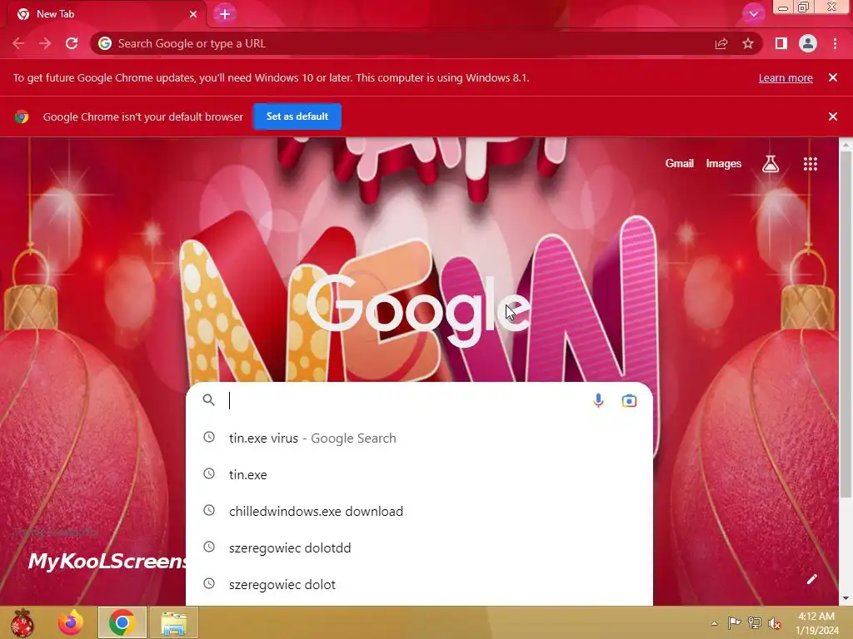Search by image with camera icon
The width and height of the screenshot is (853, 639).
click(630, 400)
